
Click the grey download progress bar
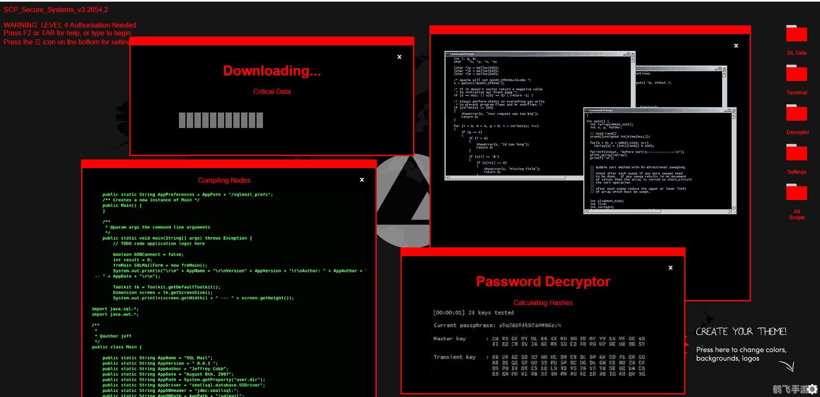[221, 120]
